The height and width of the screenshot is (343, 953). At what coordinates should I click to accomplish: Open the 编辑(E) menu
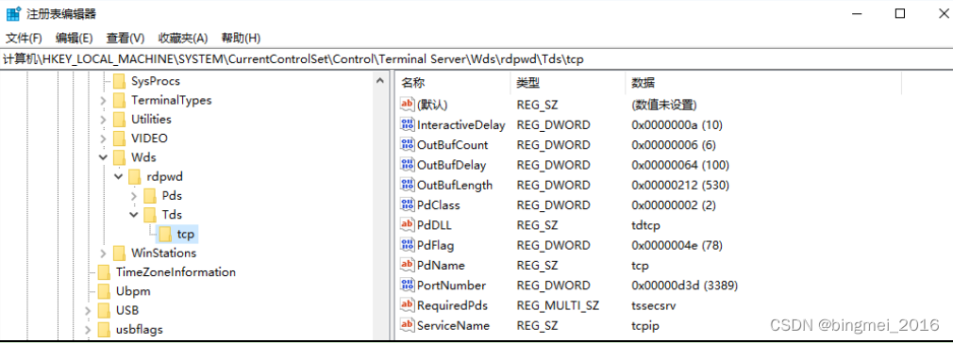(74, 38)
